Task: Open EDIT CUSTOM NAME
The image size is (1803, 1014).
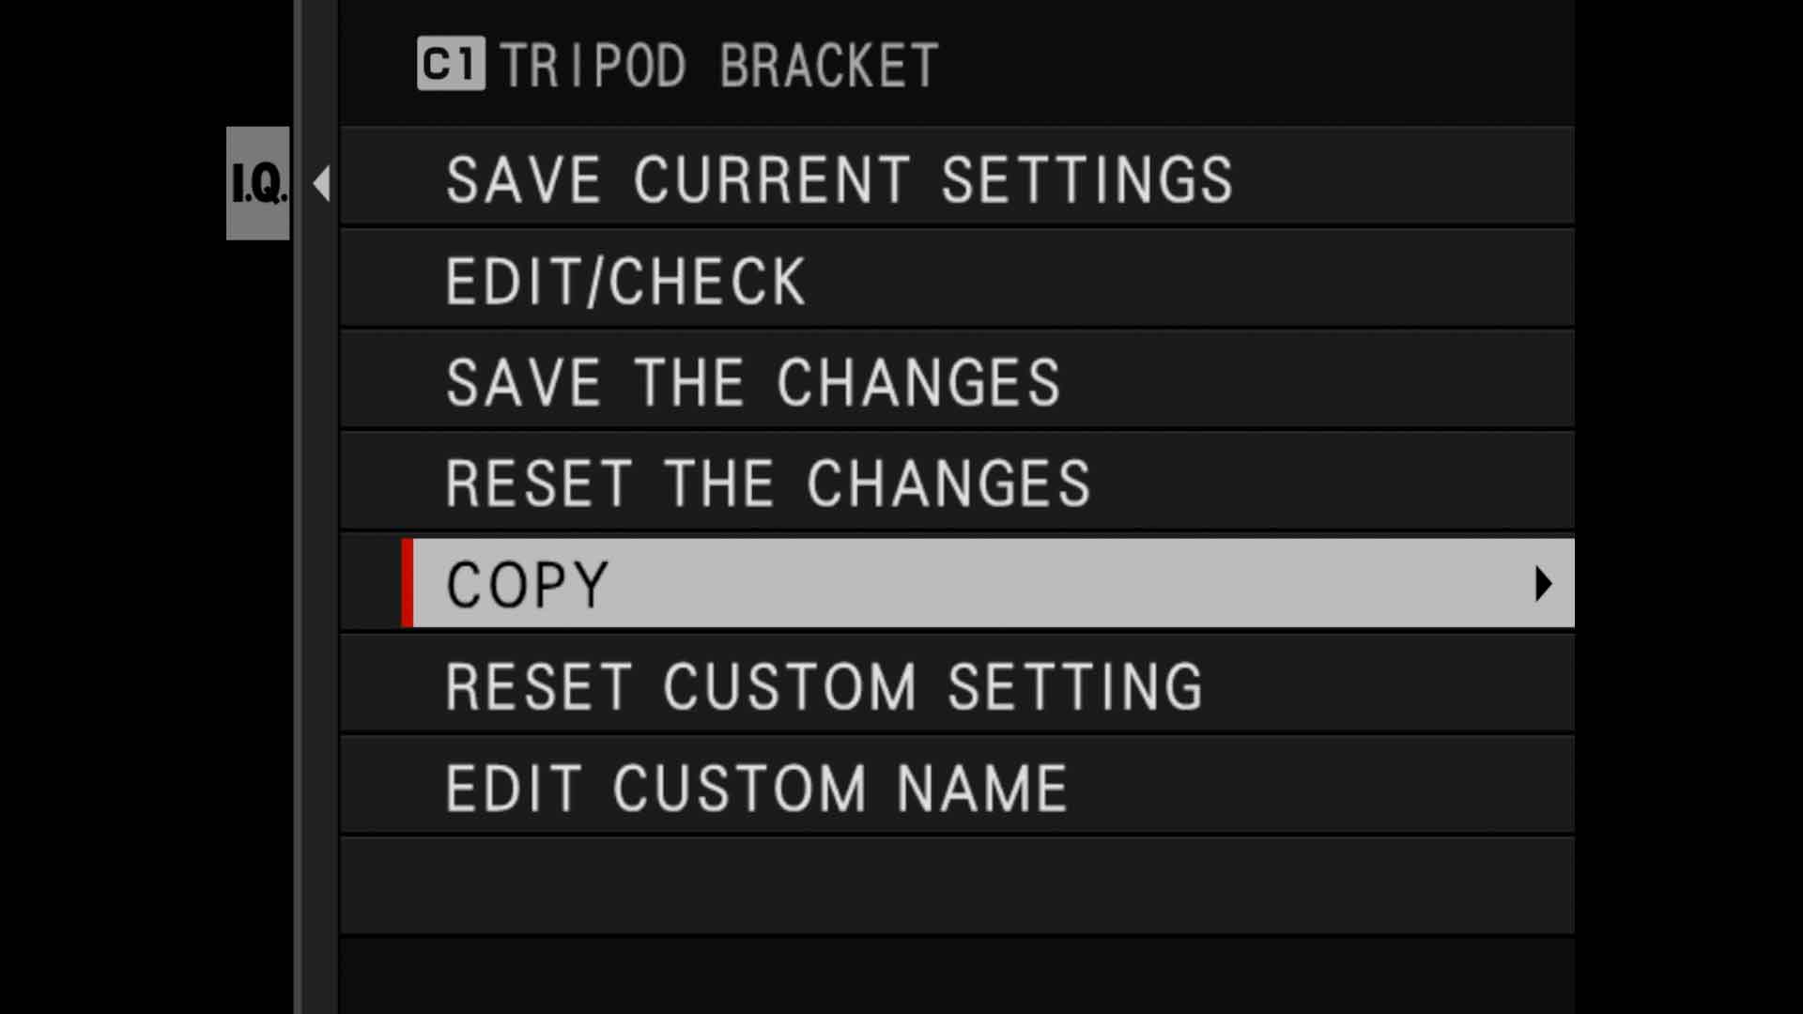Action: point(755,786)
